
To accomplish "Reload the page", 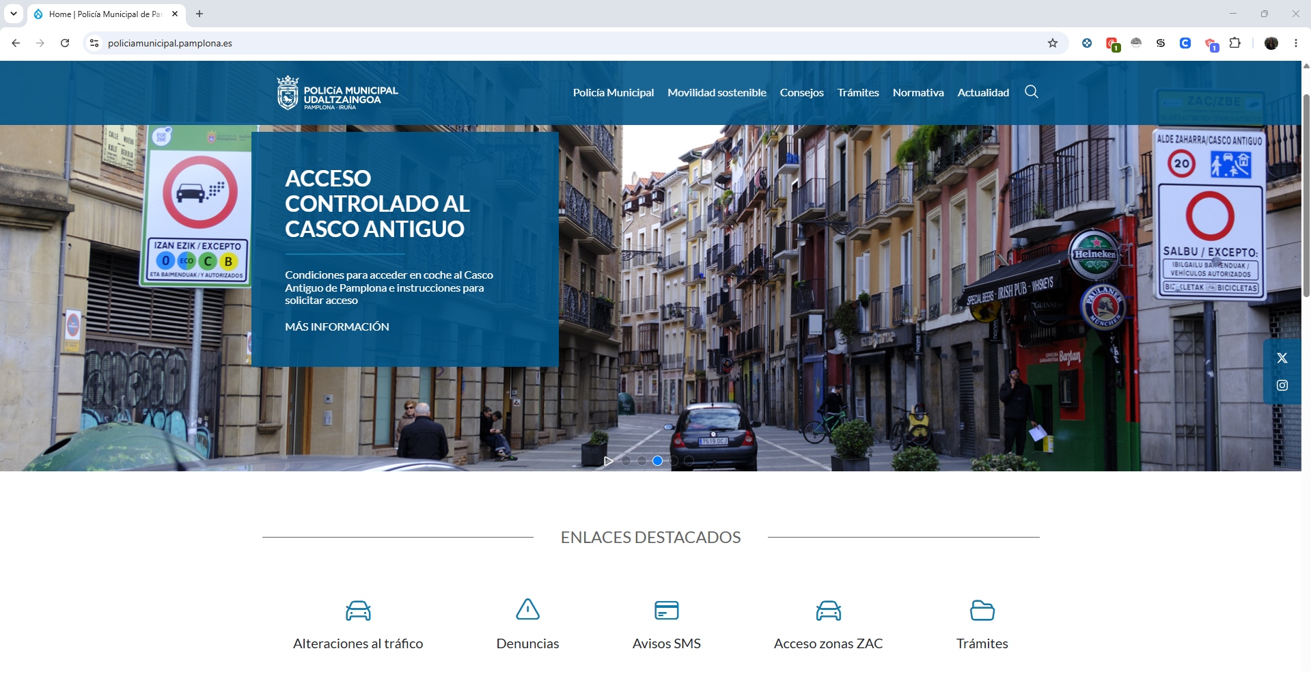I will tap(65, 43).
